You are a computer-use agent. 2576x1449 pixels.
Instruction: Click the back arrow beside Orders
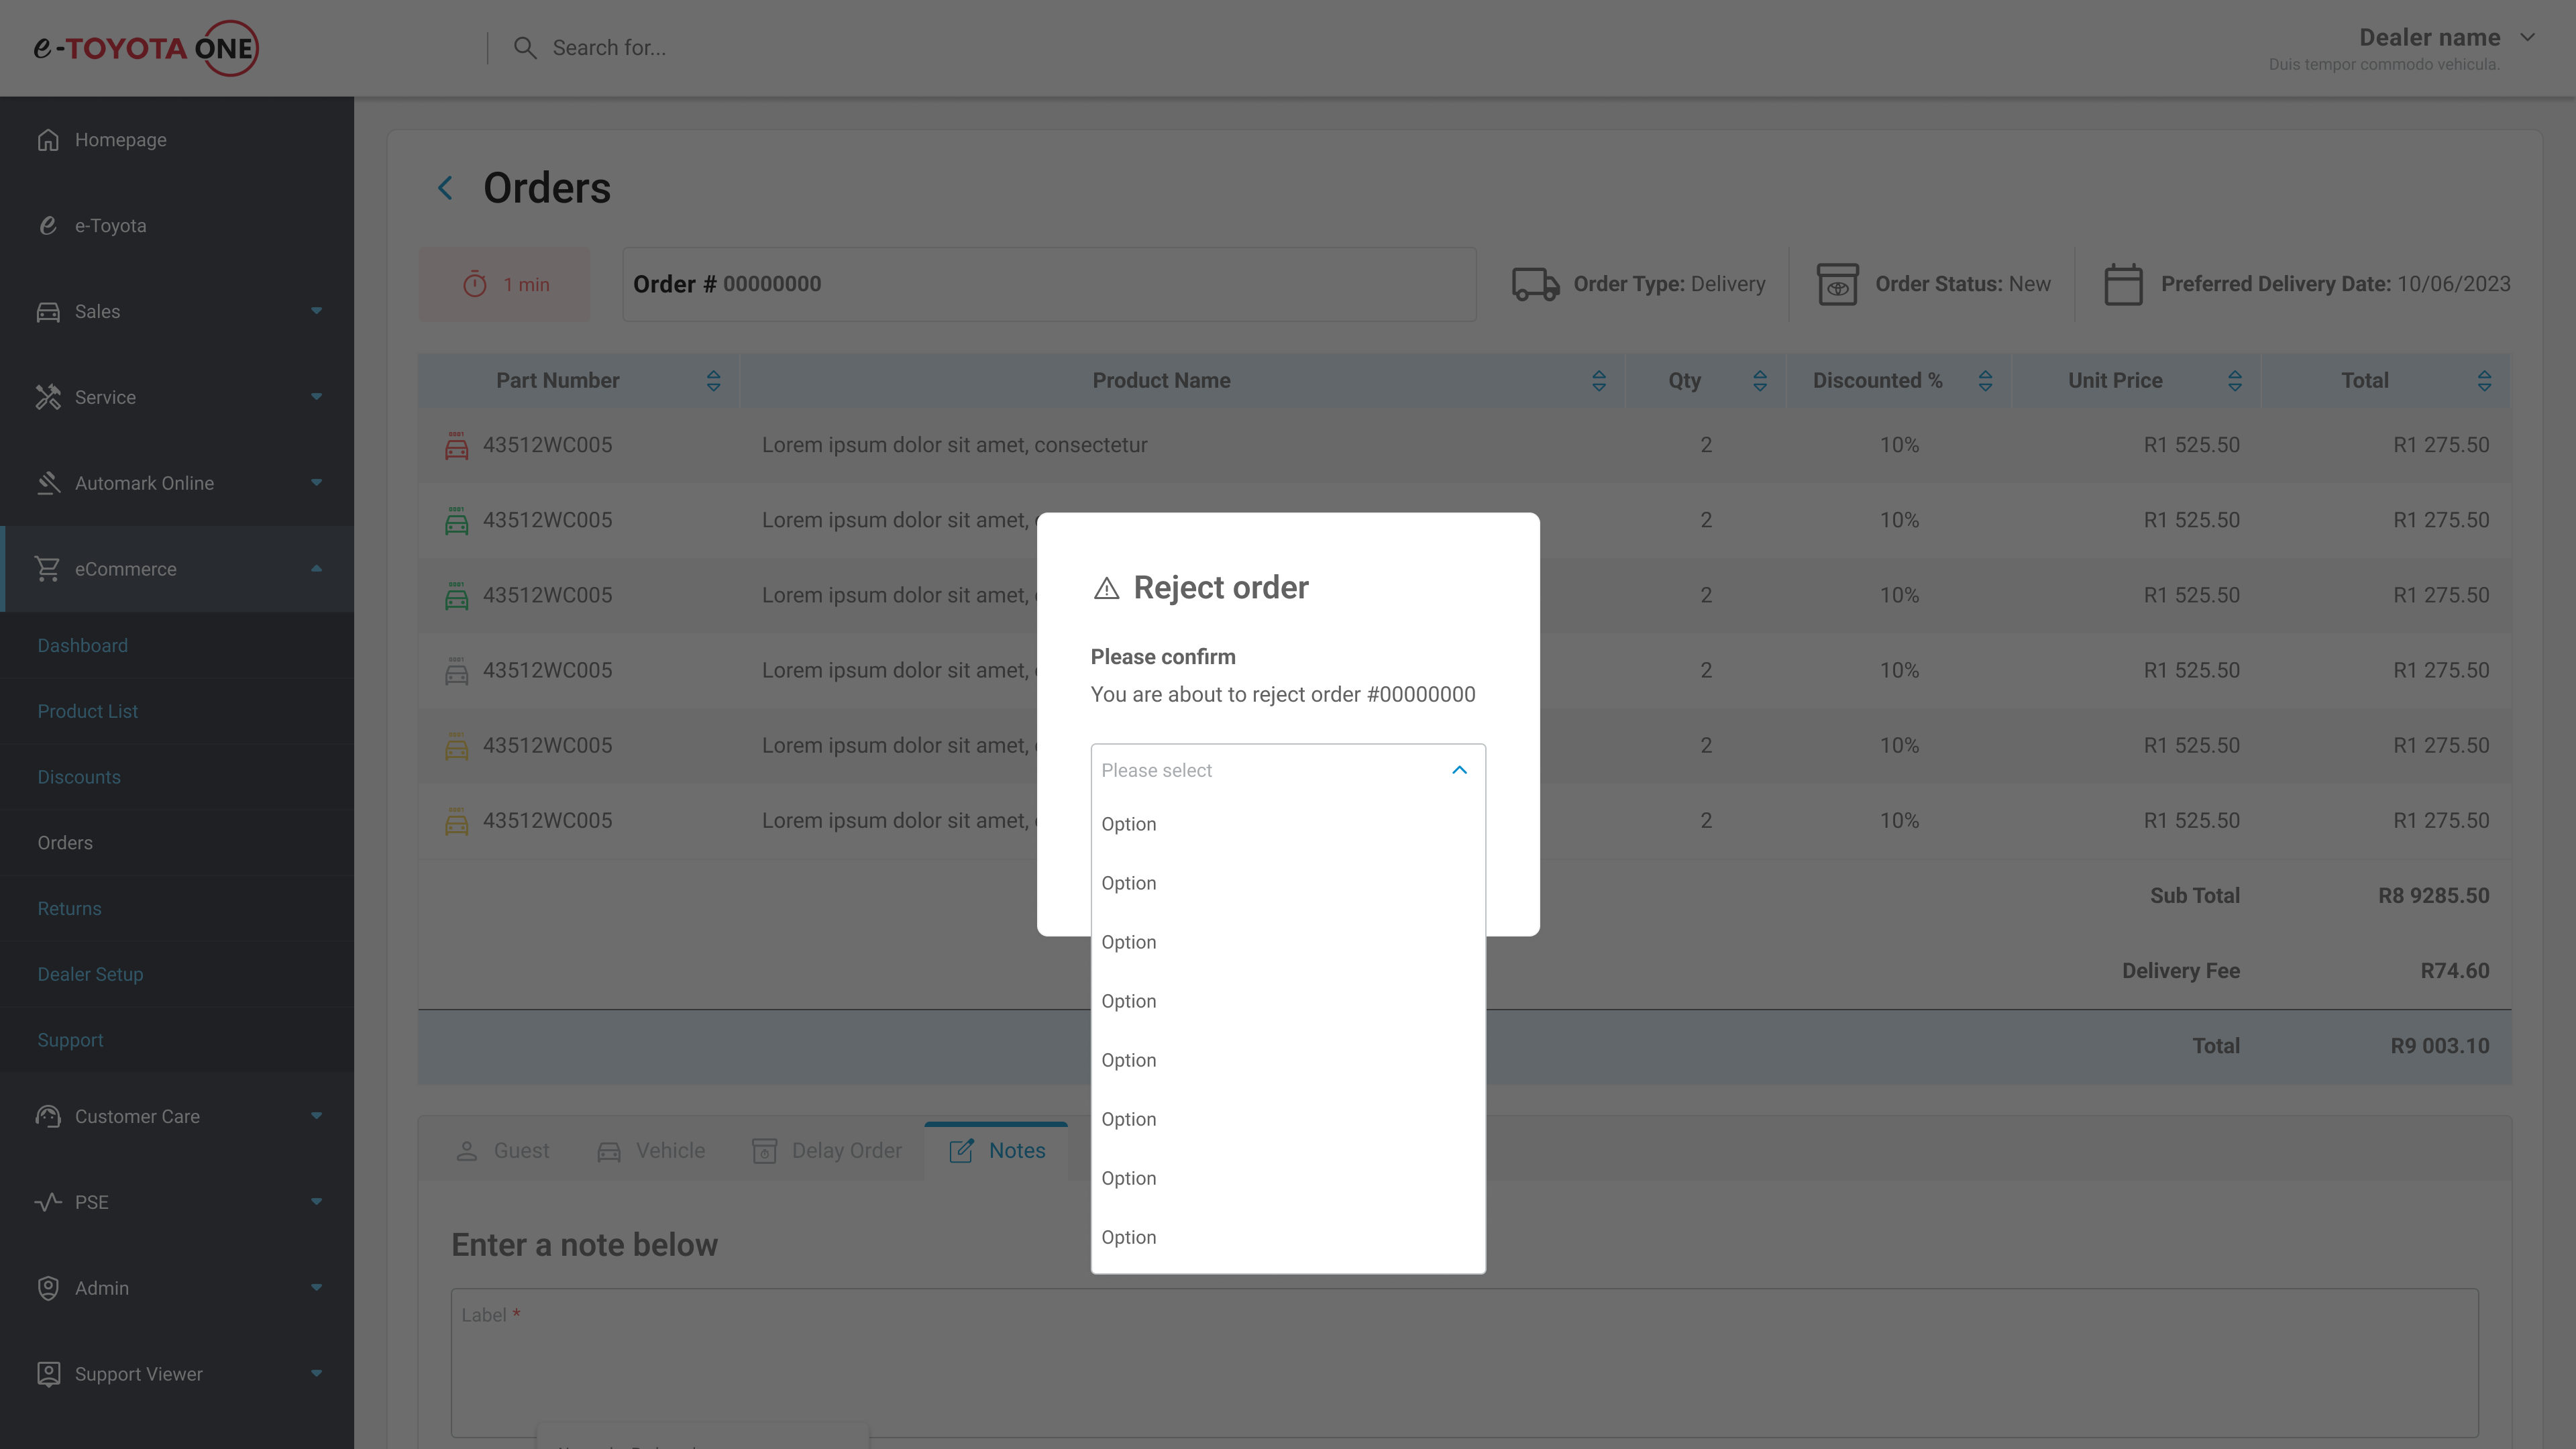coord(445,188)
